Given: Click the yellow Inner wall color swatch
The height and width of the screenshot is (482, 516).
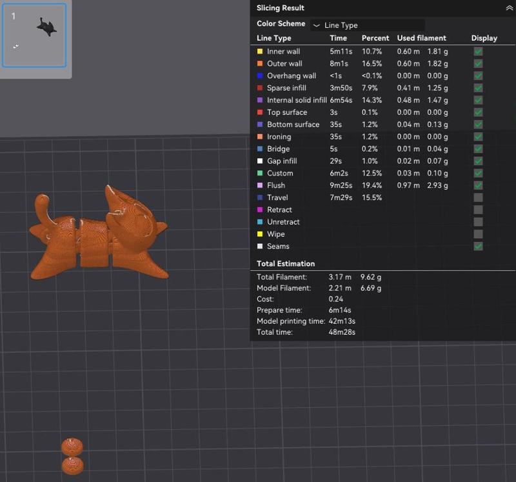Looking at the screenshot, I should click(x=260, y=52).
